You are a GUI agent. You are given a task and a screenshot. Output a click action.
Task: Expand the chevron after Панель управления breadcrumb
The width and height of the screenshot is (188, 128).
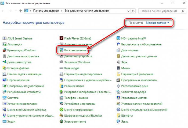point(62,11)
